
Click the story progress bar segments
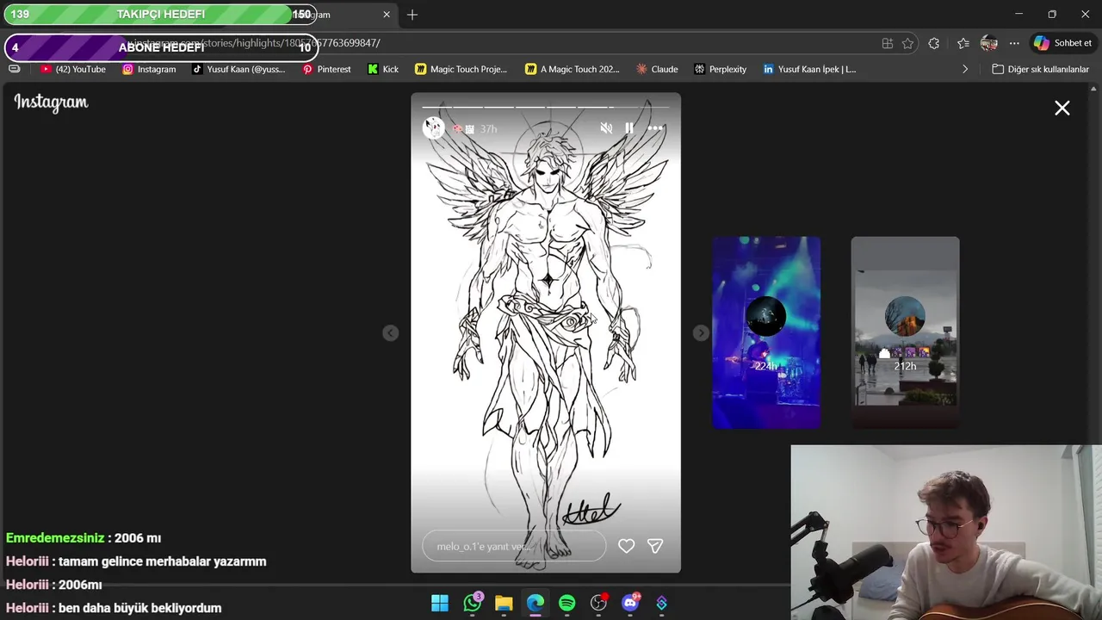click(546, 107)
